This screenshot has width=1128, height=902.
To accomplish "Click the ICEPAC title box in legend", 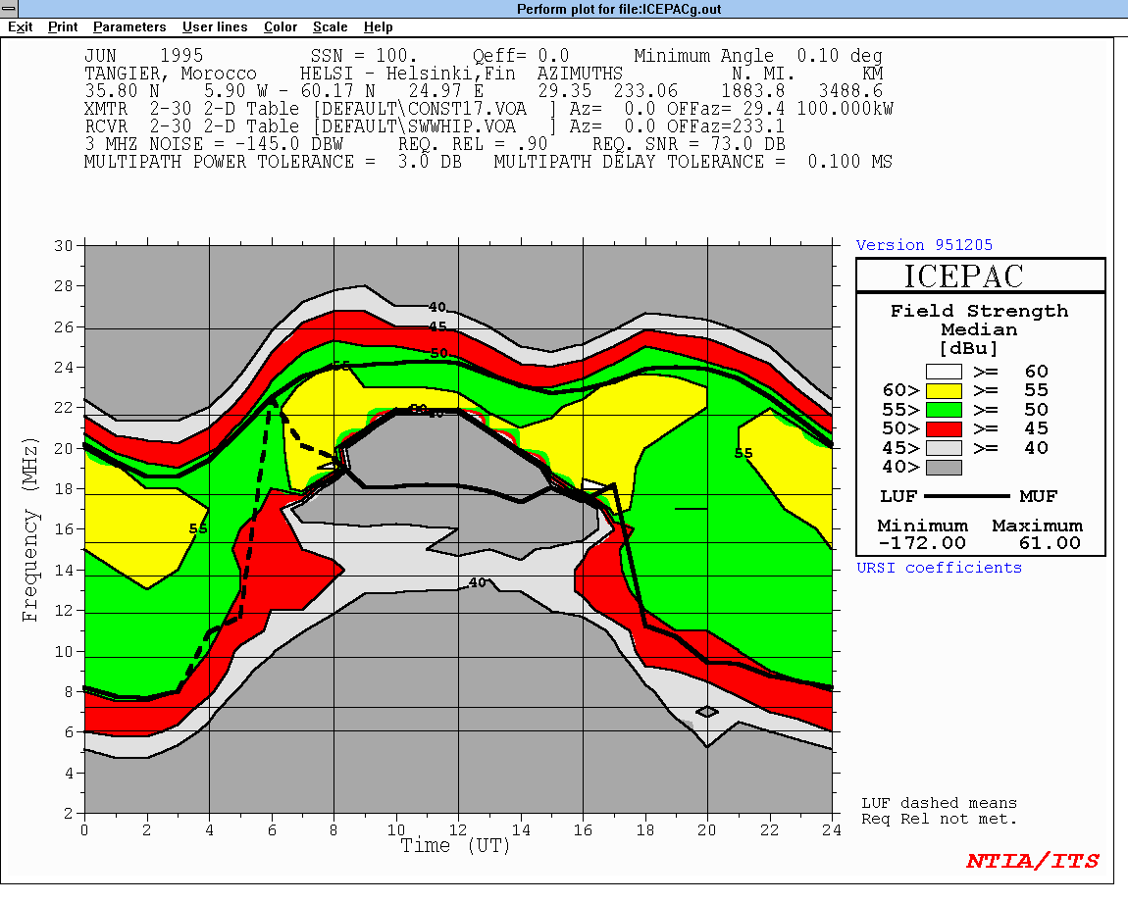I will tap(980, 276).
